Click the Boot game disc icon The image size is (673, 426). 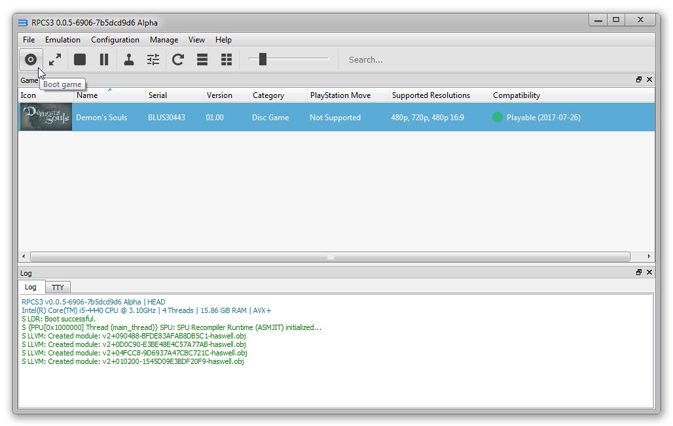[31, 59]
